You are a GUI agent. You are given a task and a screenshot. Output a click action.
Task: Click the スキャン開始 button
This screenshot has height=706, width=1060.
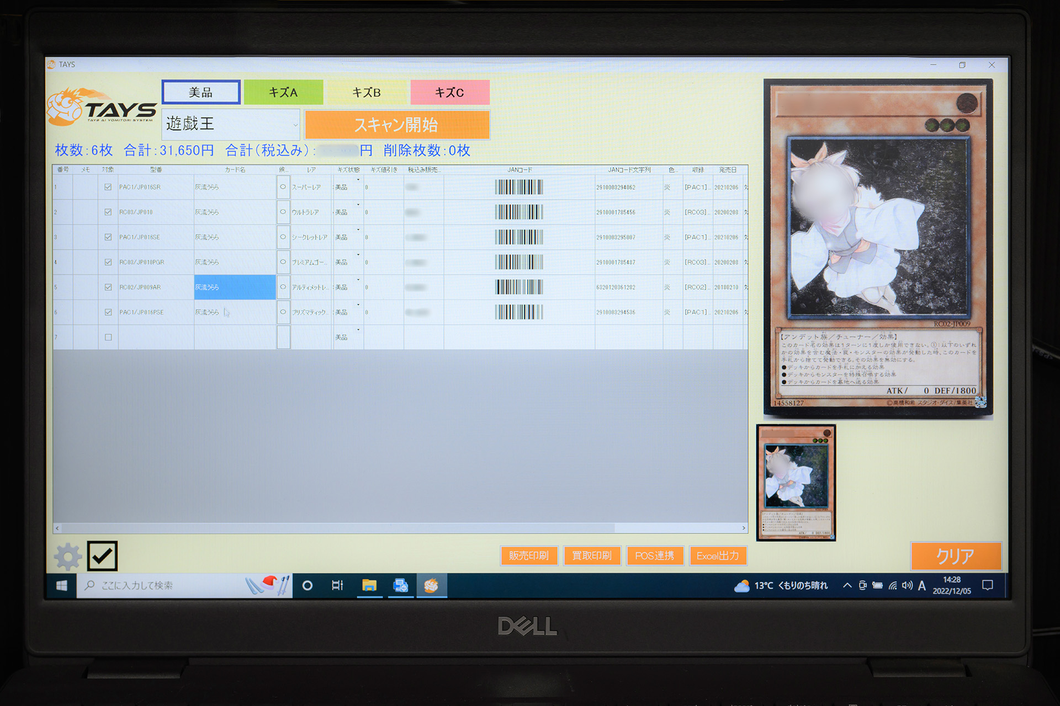tap(397, 125)
